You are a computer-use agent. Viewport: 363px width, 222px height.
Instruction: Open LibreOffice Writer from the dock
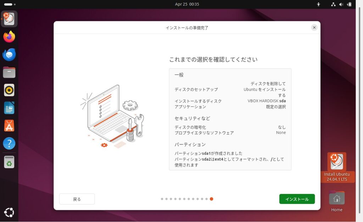click(x=9, y=108)
